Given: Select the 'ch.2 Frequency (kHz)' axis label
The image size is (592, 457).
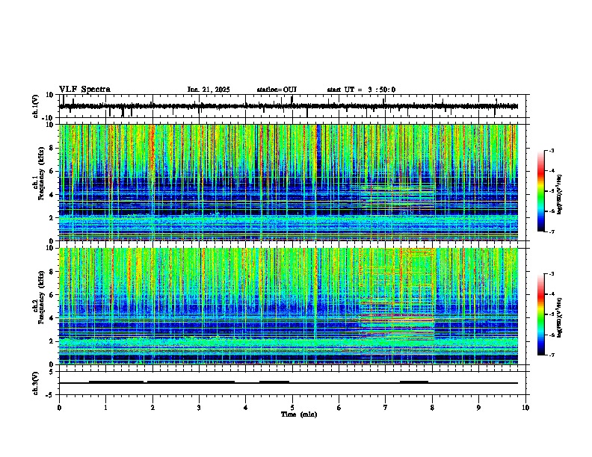Looking at the screenshot, I should [x=39, y=297].
